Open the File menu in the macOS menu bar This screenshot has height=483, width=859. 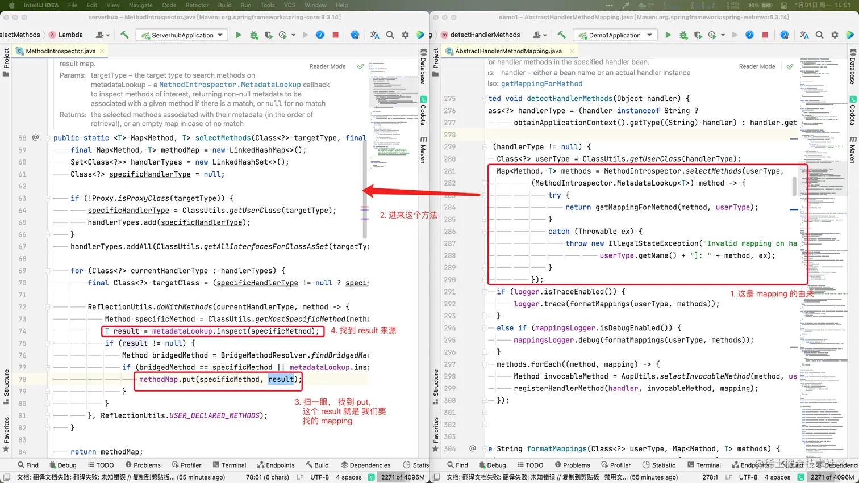[73, 5]
